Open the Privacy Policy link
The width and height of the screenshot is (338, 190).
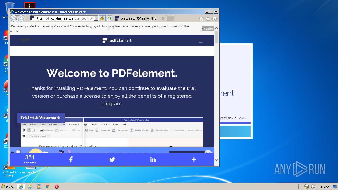(52, 26)
